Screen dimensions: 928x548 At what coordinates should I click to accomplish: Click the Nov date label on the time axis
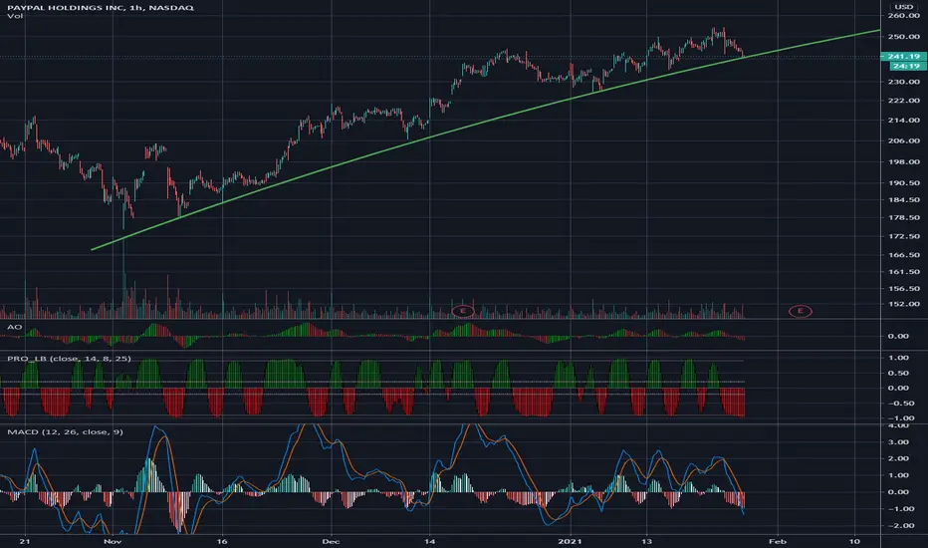pos(112,541)
